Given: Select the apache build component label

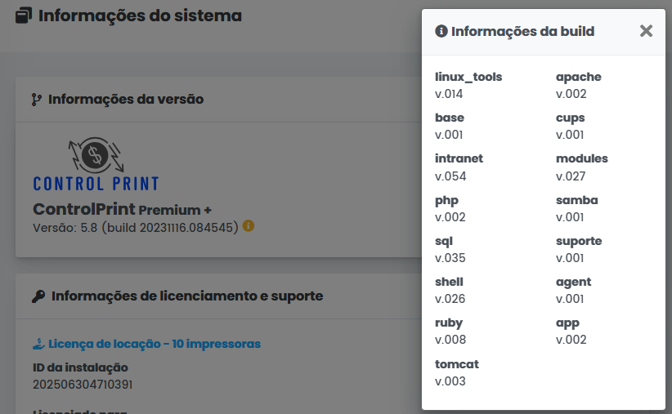Looking at the screenshot, I should coord(578,77).
